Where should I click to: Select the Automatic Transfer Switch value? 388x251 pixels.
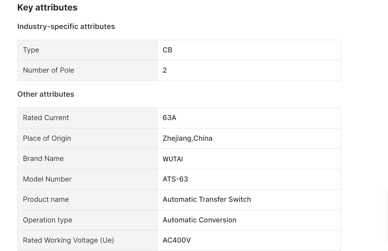207,199
